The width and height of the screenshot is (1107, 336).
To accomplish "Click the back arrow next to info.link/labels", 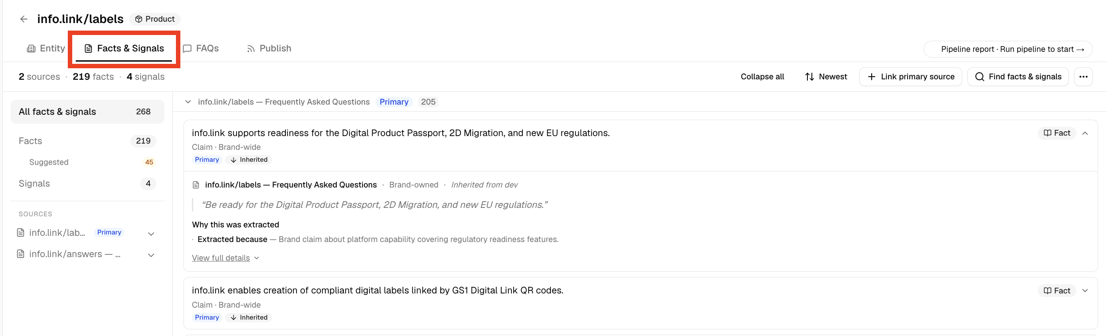I will (24, 19).
